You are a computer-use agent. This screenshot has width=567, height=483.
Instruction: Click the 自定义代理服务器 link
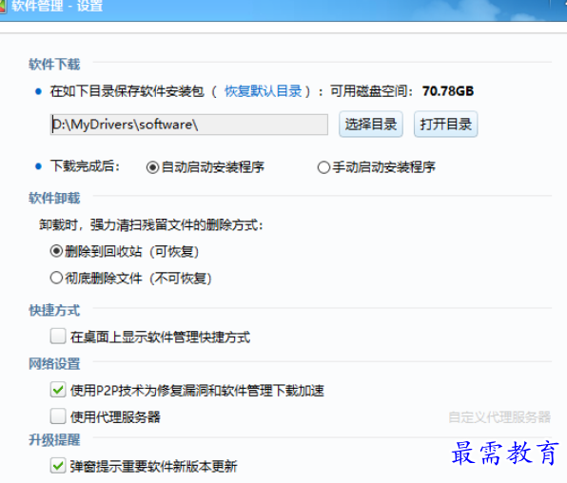tap(499, 416)
